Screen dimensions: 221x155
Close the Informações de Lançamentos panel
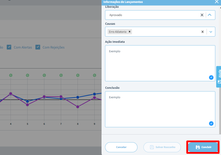pyautogui.click(x=217, y=1)
